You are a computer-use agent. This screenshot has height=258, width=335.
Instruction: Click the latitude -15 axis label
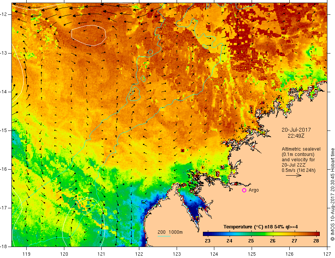coord(4,131)
